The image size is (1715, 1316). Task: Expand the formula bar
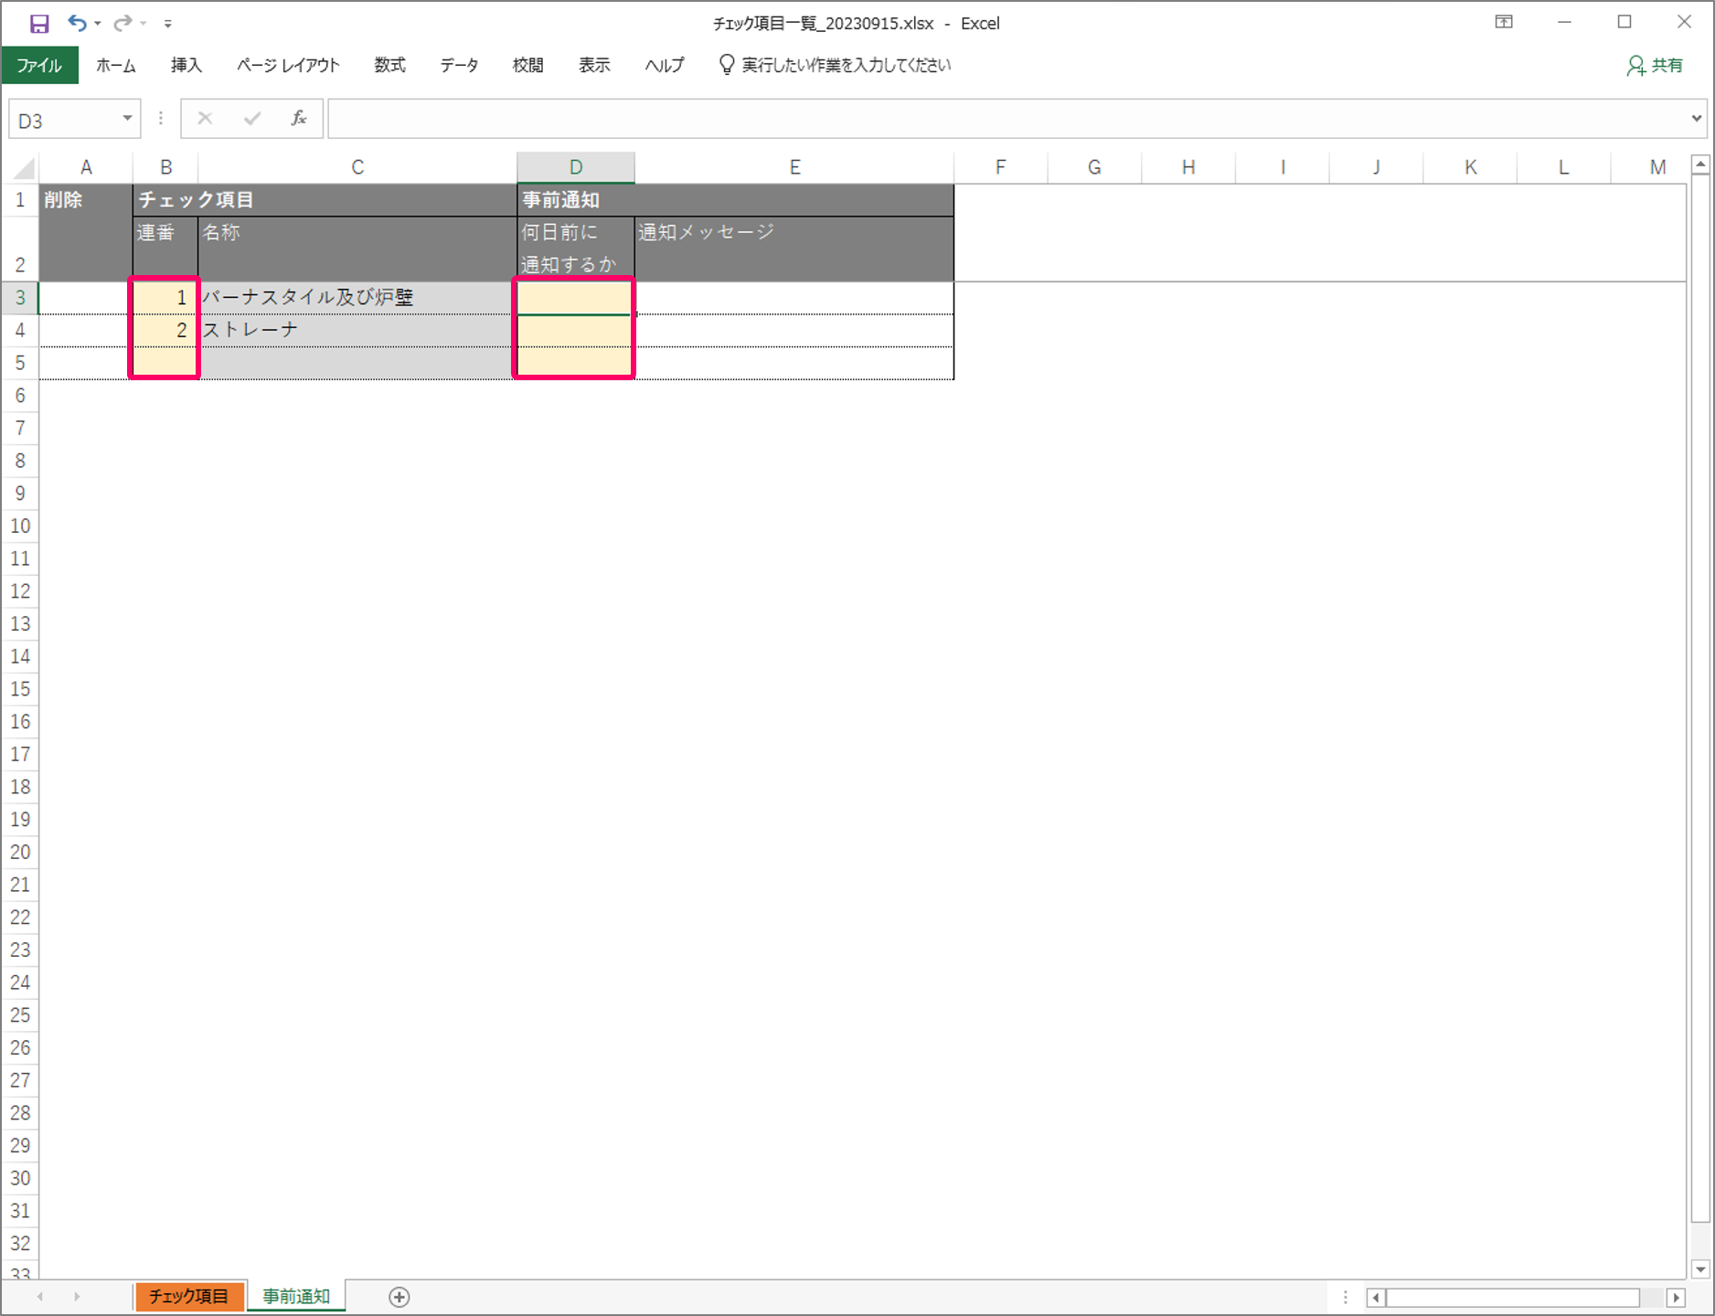pyautogui.click(x=1697, y=119)
